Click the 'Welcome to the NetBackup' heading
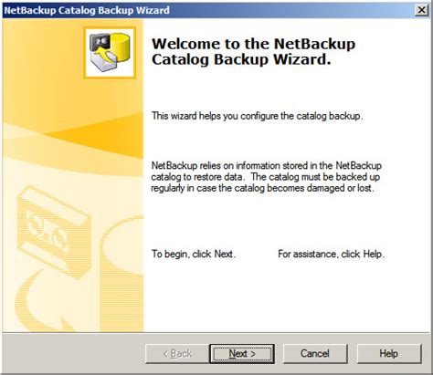 coord(253,51)
